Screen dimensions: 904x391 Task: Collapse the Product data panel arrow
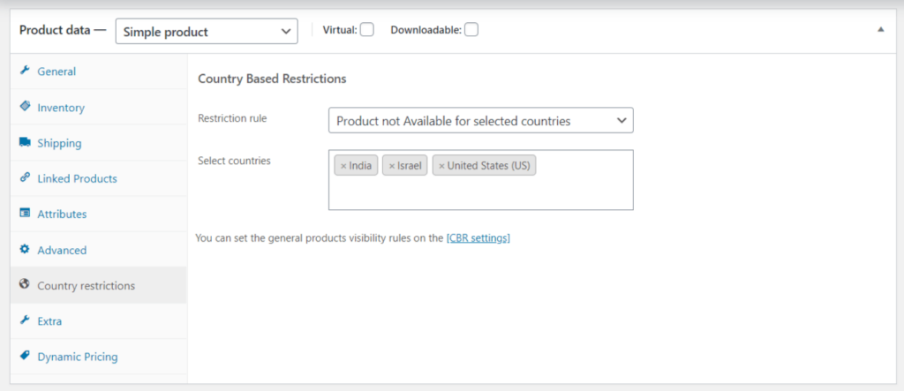click(879, 30)
